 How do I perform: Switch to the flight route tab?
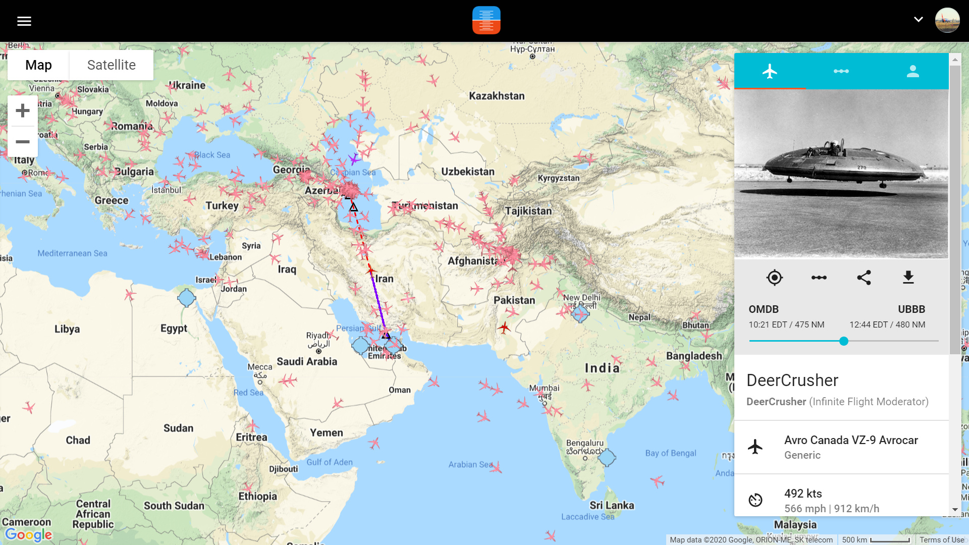pyautogui.click(x=841, y=71)
